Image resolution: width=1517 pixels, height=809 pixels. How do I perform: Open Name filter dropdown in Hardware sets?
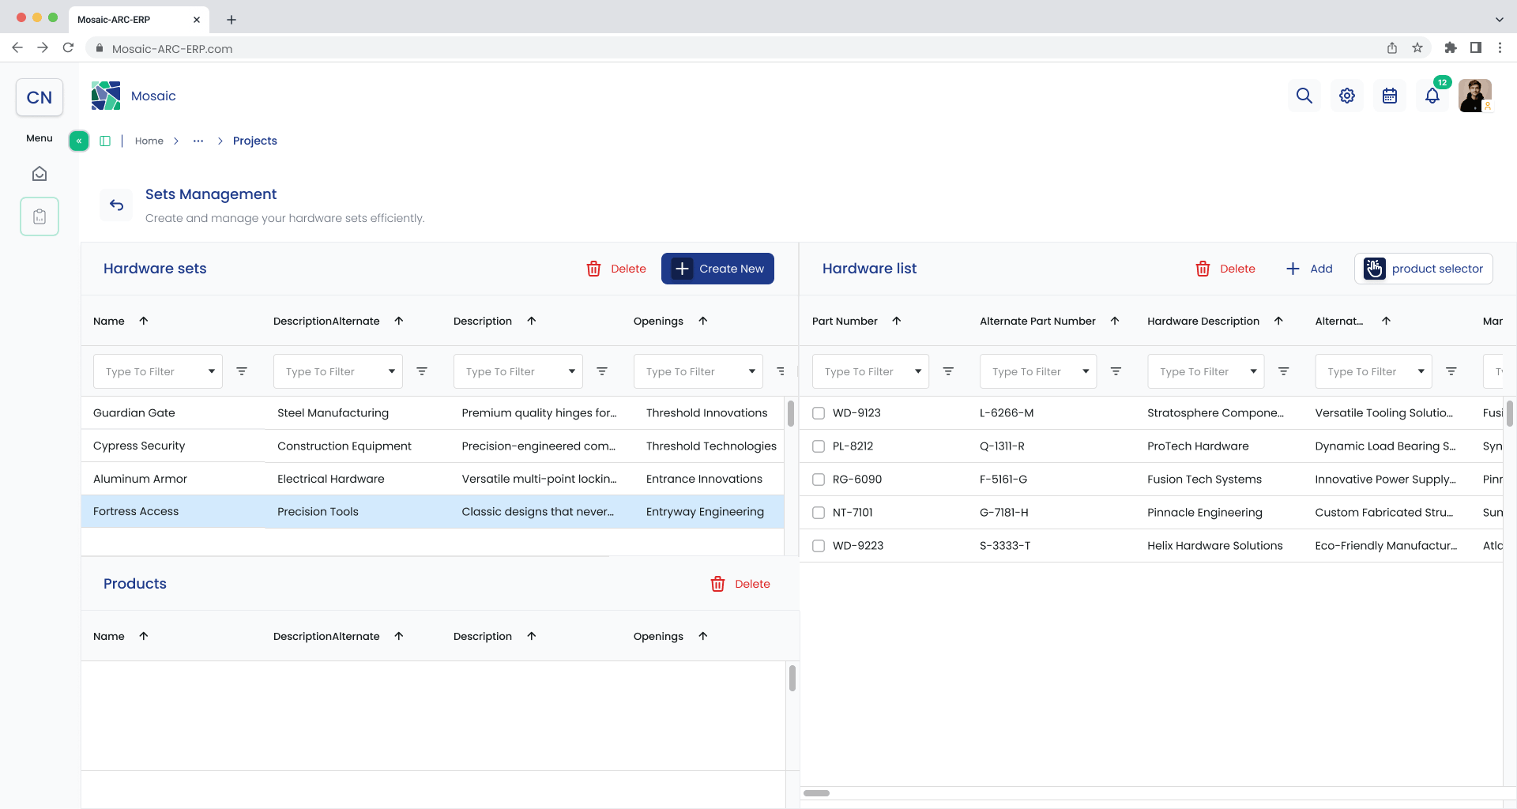click(x=158, y=371)
